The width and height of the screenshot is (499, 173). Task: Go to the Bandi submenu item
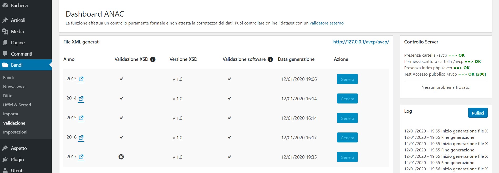point(8,77)
